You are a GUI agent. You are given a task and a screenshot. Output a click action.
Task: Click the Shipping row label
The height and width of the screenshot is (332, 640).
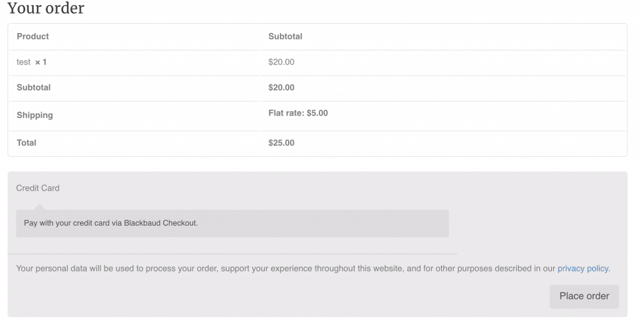tap(35, 115)
